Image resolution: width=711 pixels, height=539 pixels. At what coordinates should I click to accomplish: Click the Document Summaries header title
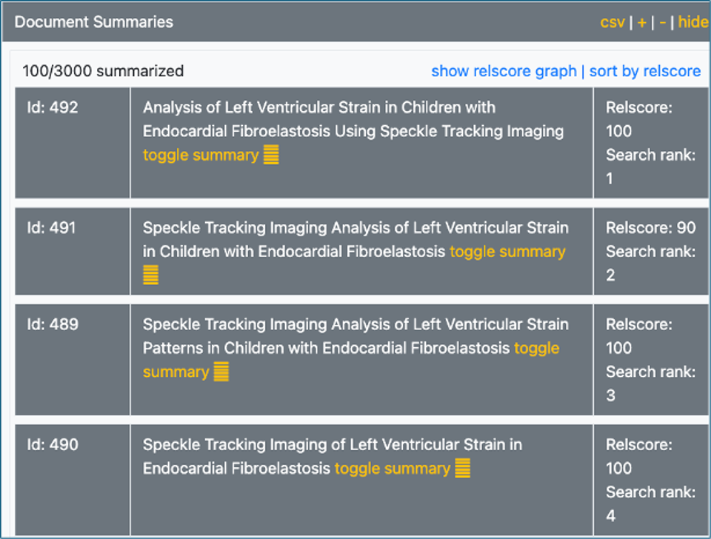[x=94, y=22]
